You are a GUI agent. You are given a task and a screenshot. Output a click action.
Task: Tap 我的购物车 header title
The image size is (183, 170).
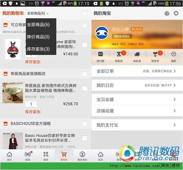[13, 13]
